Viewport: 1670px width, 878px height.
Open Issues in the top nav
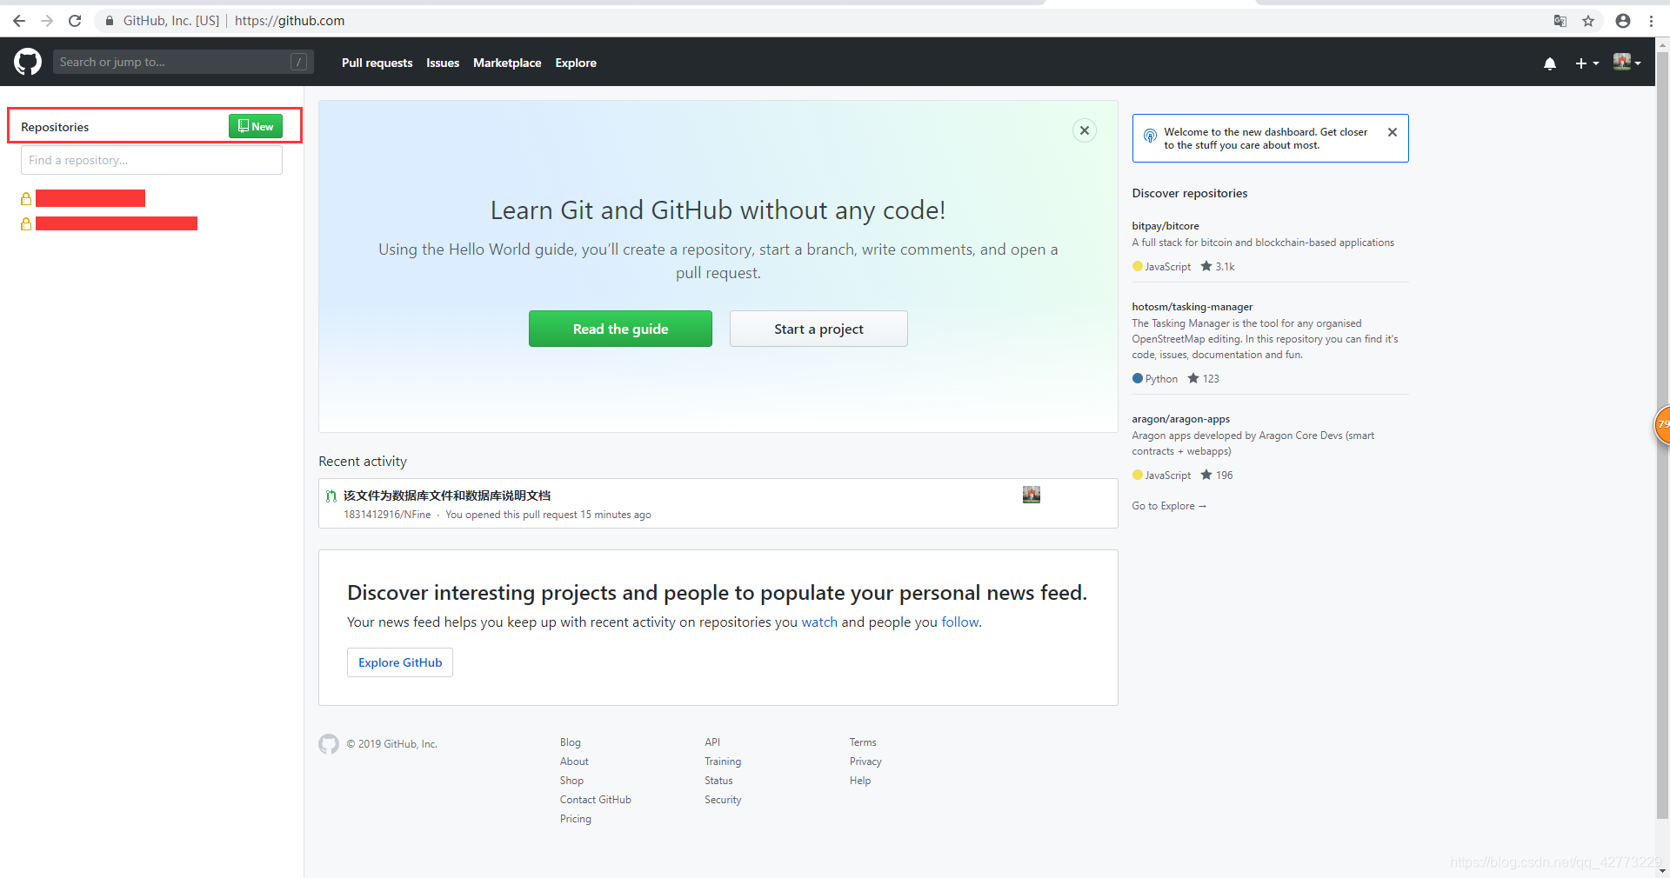[x=443, y=63]
